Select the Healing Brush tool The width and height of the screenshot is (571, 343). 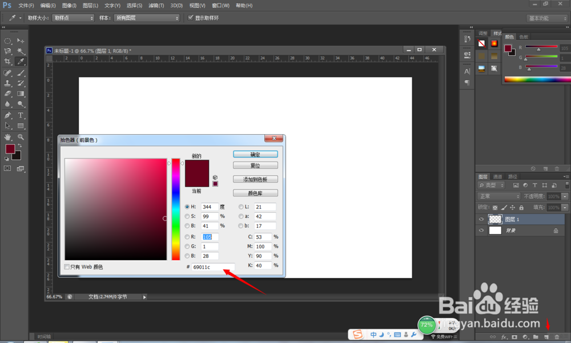7,73
